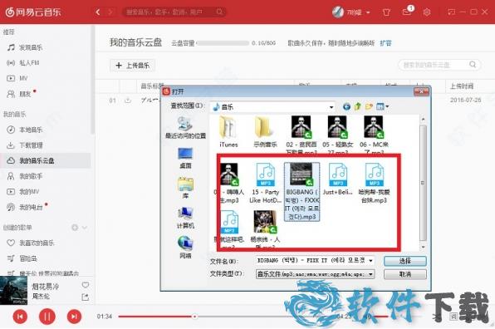This screenshot has height=329, width=495.
Task: Open the skin theme shirt icon
Action: point(386,12)
